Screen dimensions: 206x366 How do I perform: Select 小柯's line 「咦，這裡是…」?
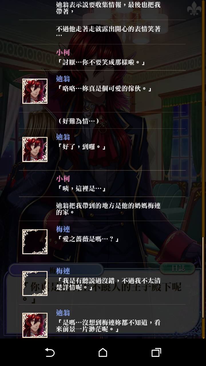(81, 188)
